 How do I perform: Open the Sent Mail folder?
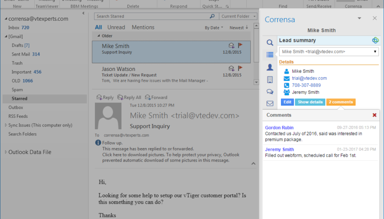click(45, 54)
